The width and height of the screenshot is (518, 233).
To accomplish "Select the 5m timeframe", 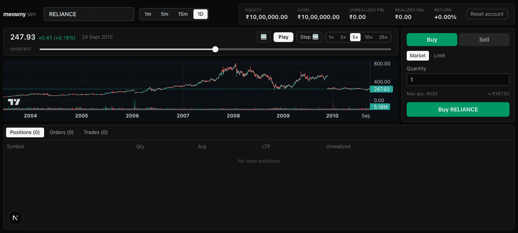I will coord(165,14).
